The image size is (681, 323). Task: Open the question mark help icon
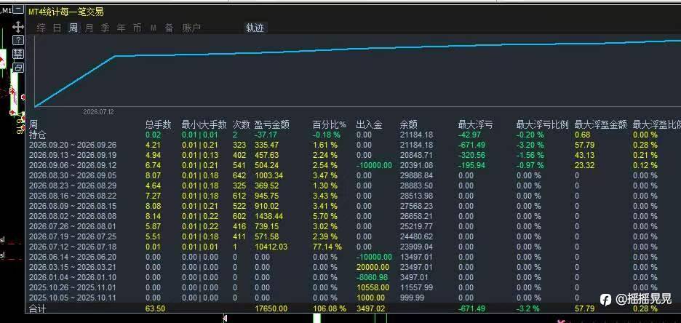tap(17, 41)
